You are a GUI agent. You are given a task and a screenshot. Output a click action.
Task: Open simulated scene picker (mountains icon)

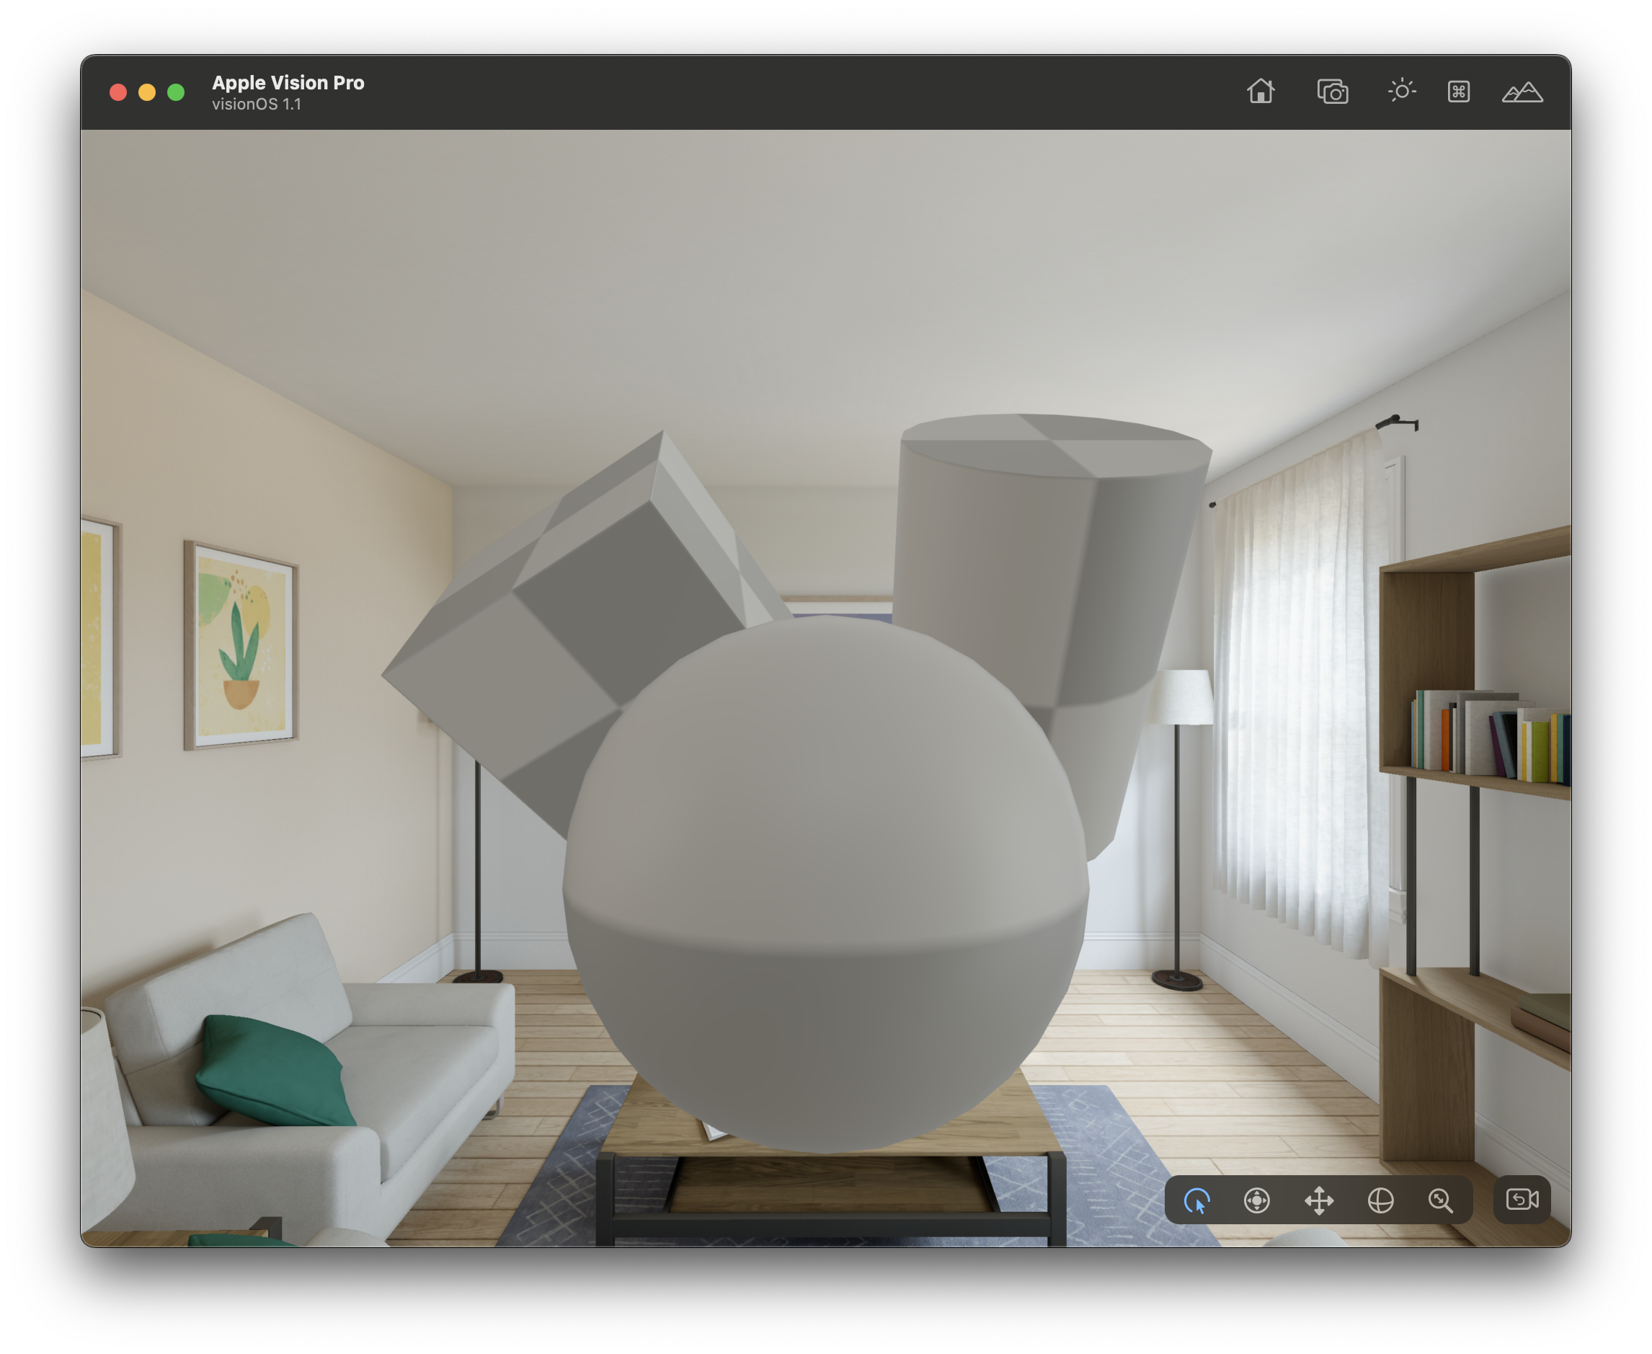tap(1521, 92)
